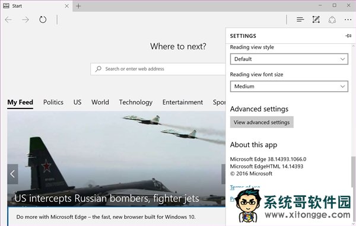Click 'Microsoft EdgeHTML 14.14393' text
Screen dimensions: 356x226
click(267, 166)
